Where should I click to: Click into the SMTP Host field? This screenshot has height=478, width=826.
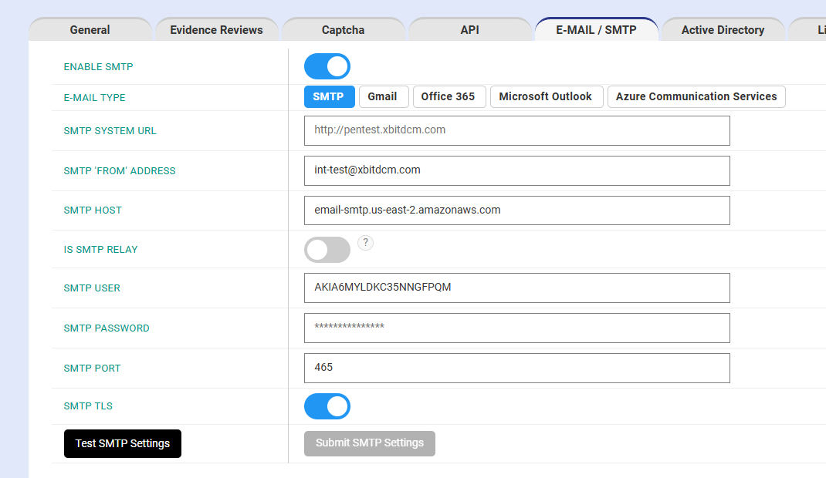pyautogui.click(x=516, y=210)
